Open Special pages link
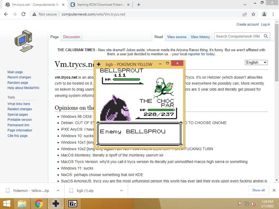 point(18,115)
